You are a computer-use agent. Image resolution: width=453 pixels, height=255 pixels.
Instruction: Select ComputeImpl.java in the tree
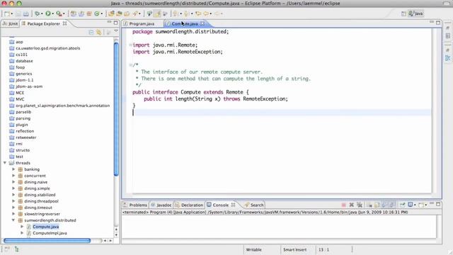[x=50, y=233]
